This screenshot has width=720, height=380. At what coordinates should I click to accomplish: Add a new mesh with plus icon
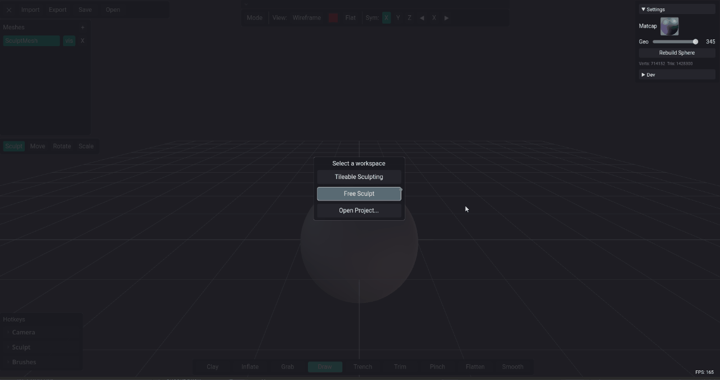click(x=83, y=27)
